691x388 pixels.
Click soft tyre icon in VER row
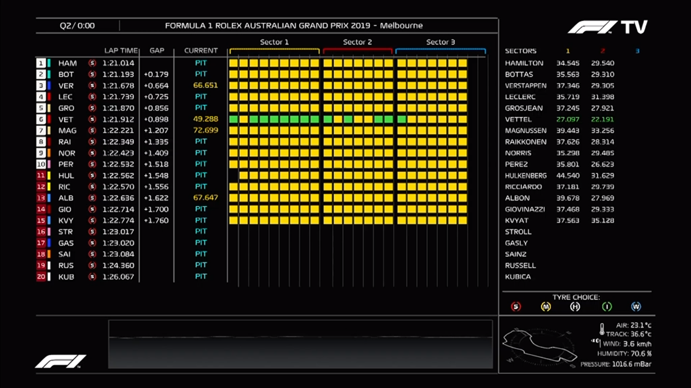click(x=92, y=86)
